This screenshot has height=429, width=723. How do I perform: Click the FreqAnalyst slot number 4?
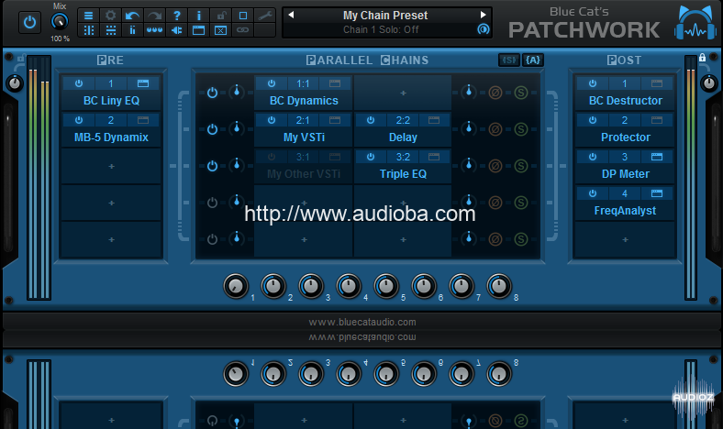625,193
